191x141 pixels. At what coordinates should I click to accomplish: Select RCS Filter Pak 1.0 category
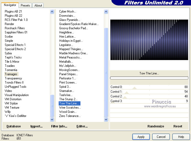pos(16,20)
